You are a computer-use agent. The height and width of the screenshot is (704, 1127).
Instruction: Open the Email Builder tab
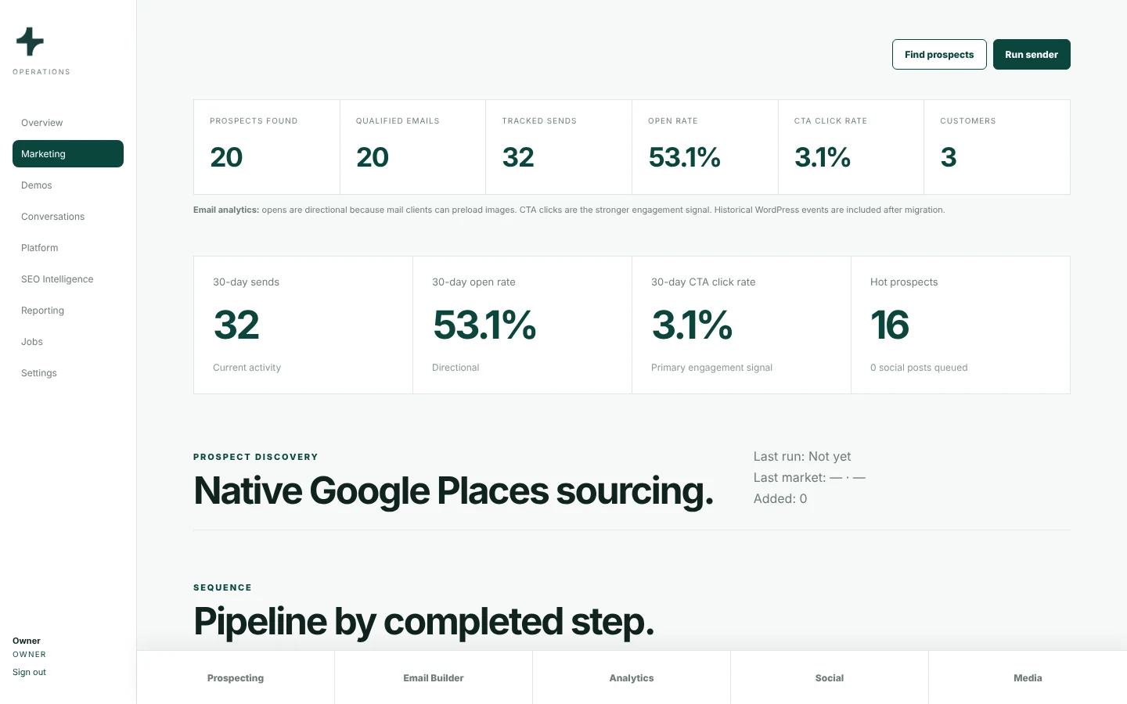[x=434, y=678]
